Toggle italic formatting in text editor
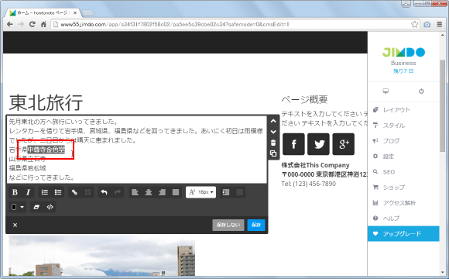Image resolution: width=449 pixels, height=279 pixels. pyautogui.click(x=28, y=192)
